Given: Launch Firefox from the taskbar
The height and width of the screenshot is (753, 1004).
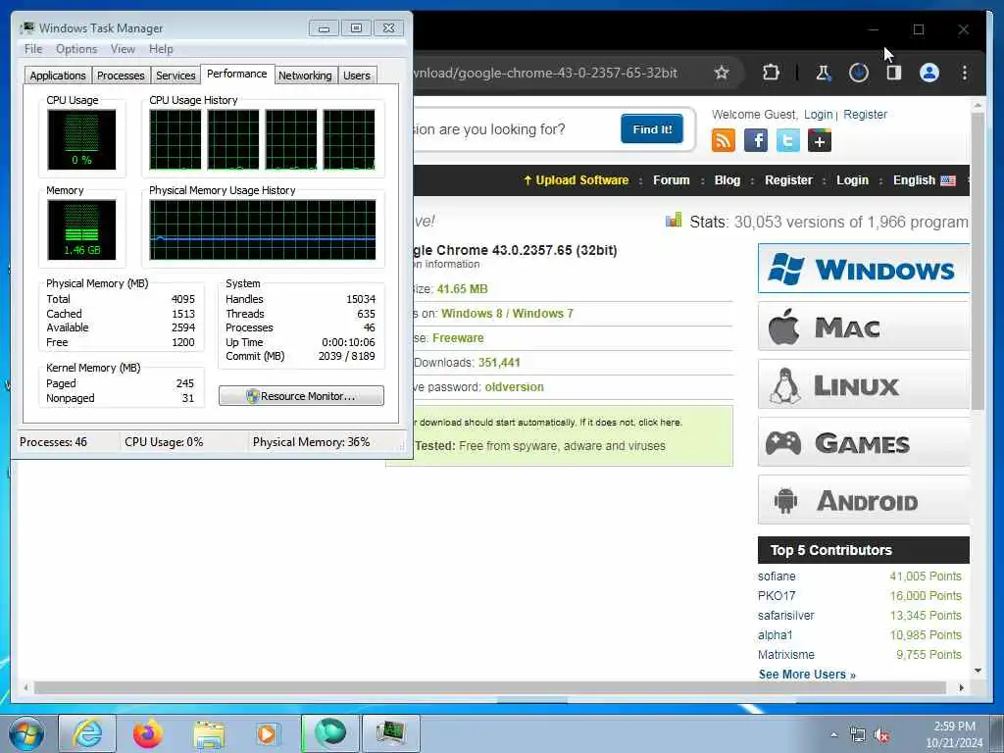Looking at the screenshot, I should coord(147,733).
